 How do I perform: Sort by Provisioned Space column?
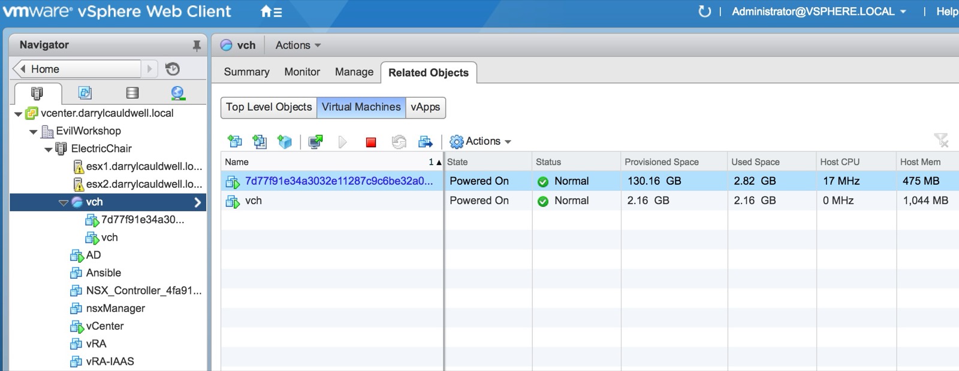[x=674, y=162]
